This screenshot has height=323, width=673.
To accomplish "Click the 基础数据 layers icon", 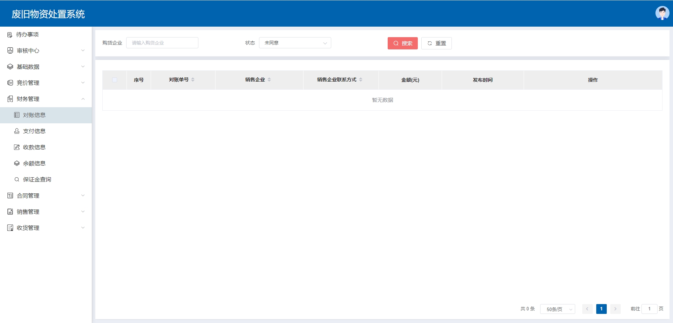I will click(x=10, y=67).
